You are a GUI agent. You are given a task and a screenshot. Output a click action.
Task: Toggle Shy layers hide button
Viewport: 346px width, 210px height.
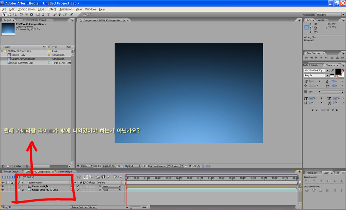pyautogui.click(x=98, y=177)
